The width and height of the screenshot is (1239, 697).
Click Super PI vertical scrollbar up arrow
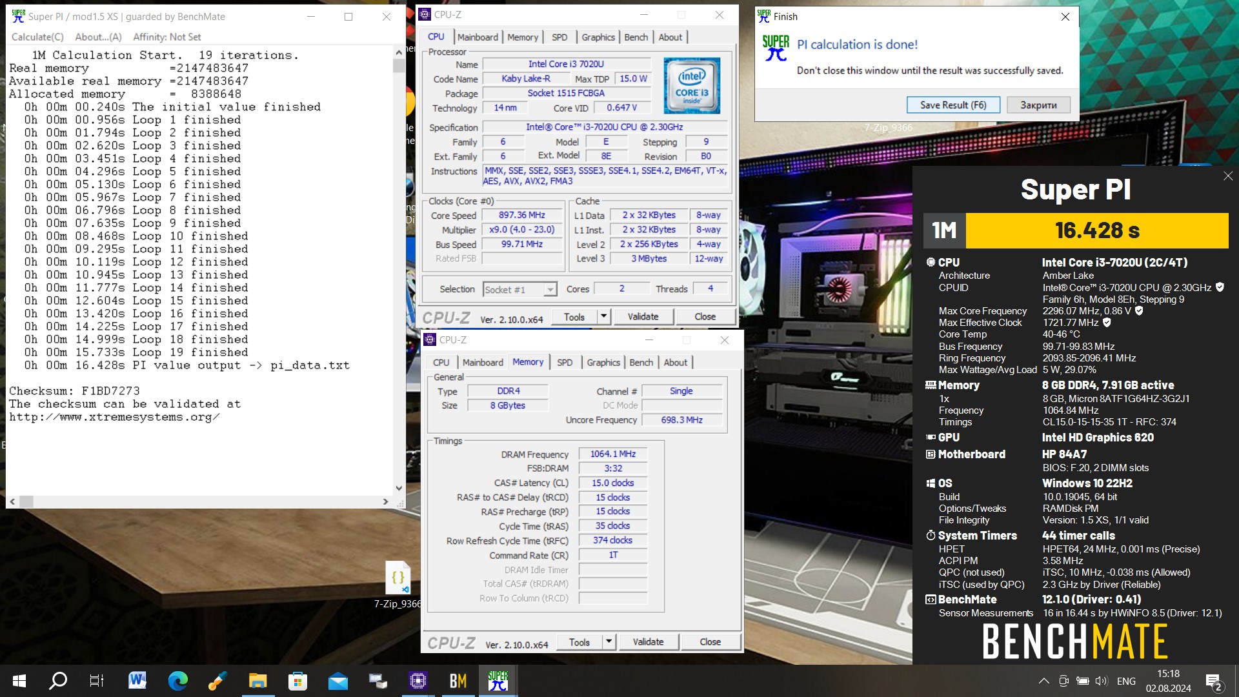(x=399, y=52)
